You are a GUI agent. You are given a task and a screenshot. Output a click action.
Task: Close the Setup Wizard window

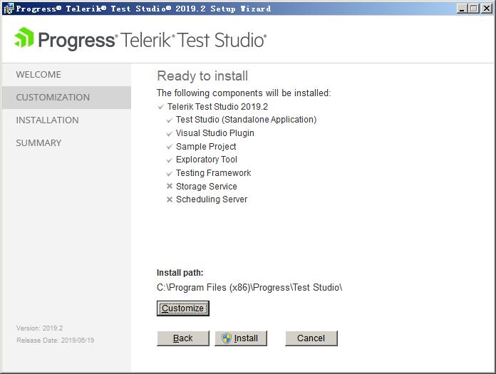click(487, 9)
